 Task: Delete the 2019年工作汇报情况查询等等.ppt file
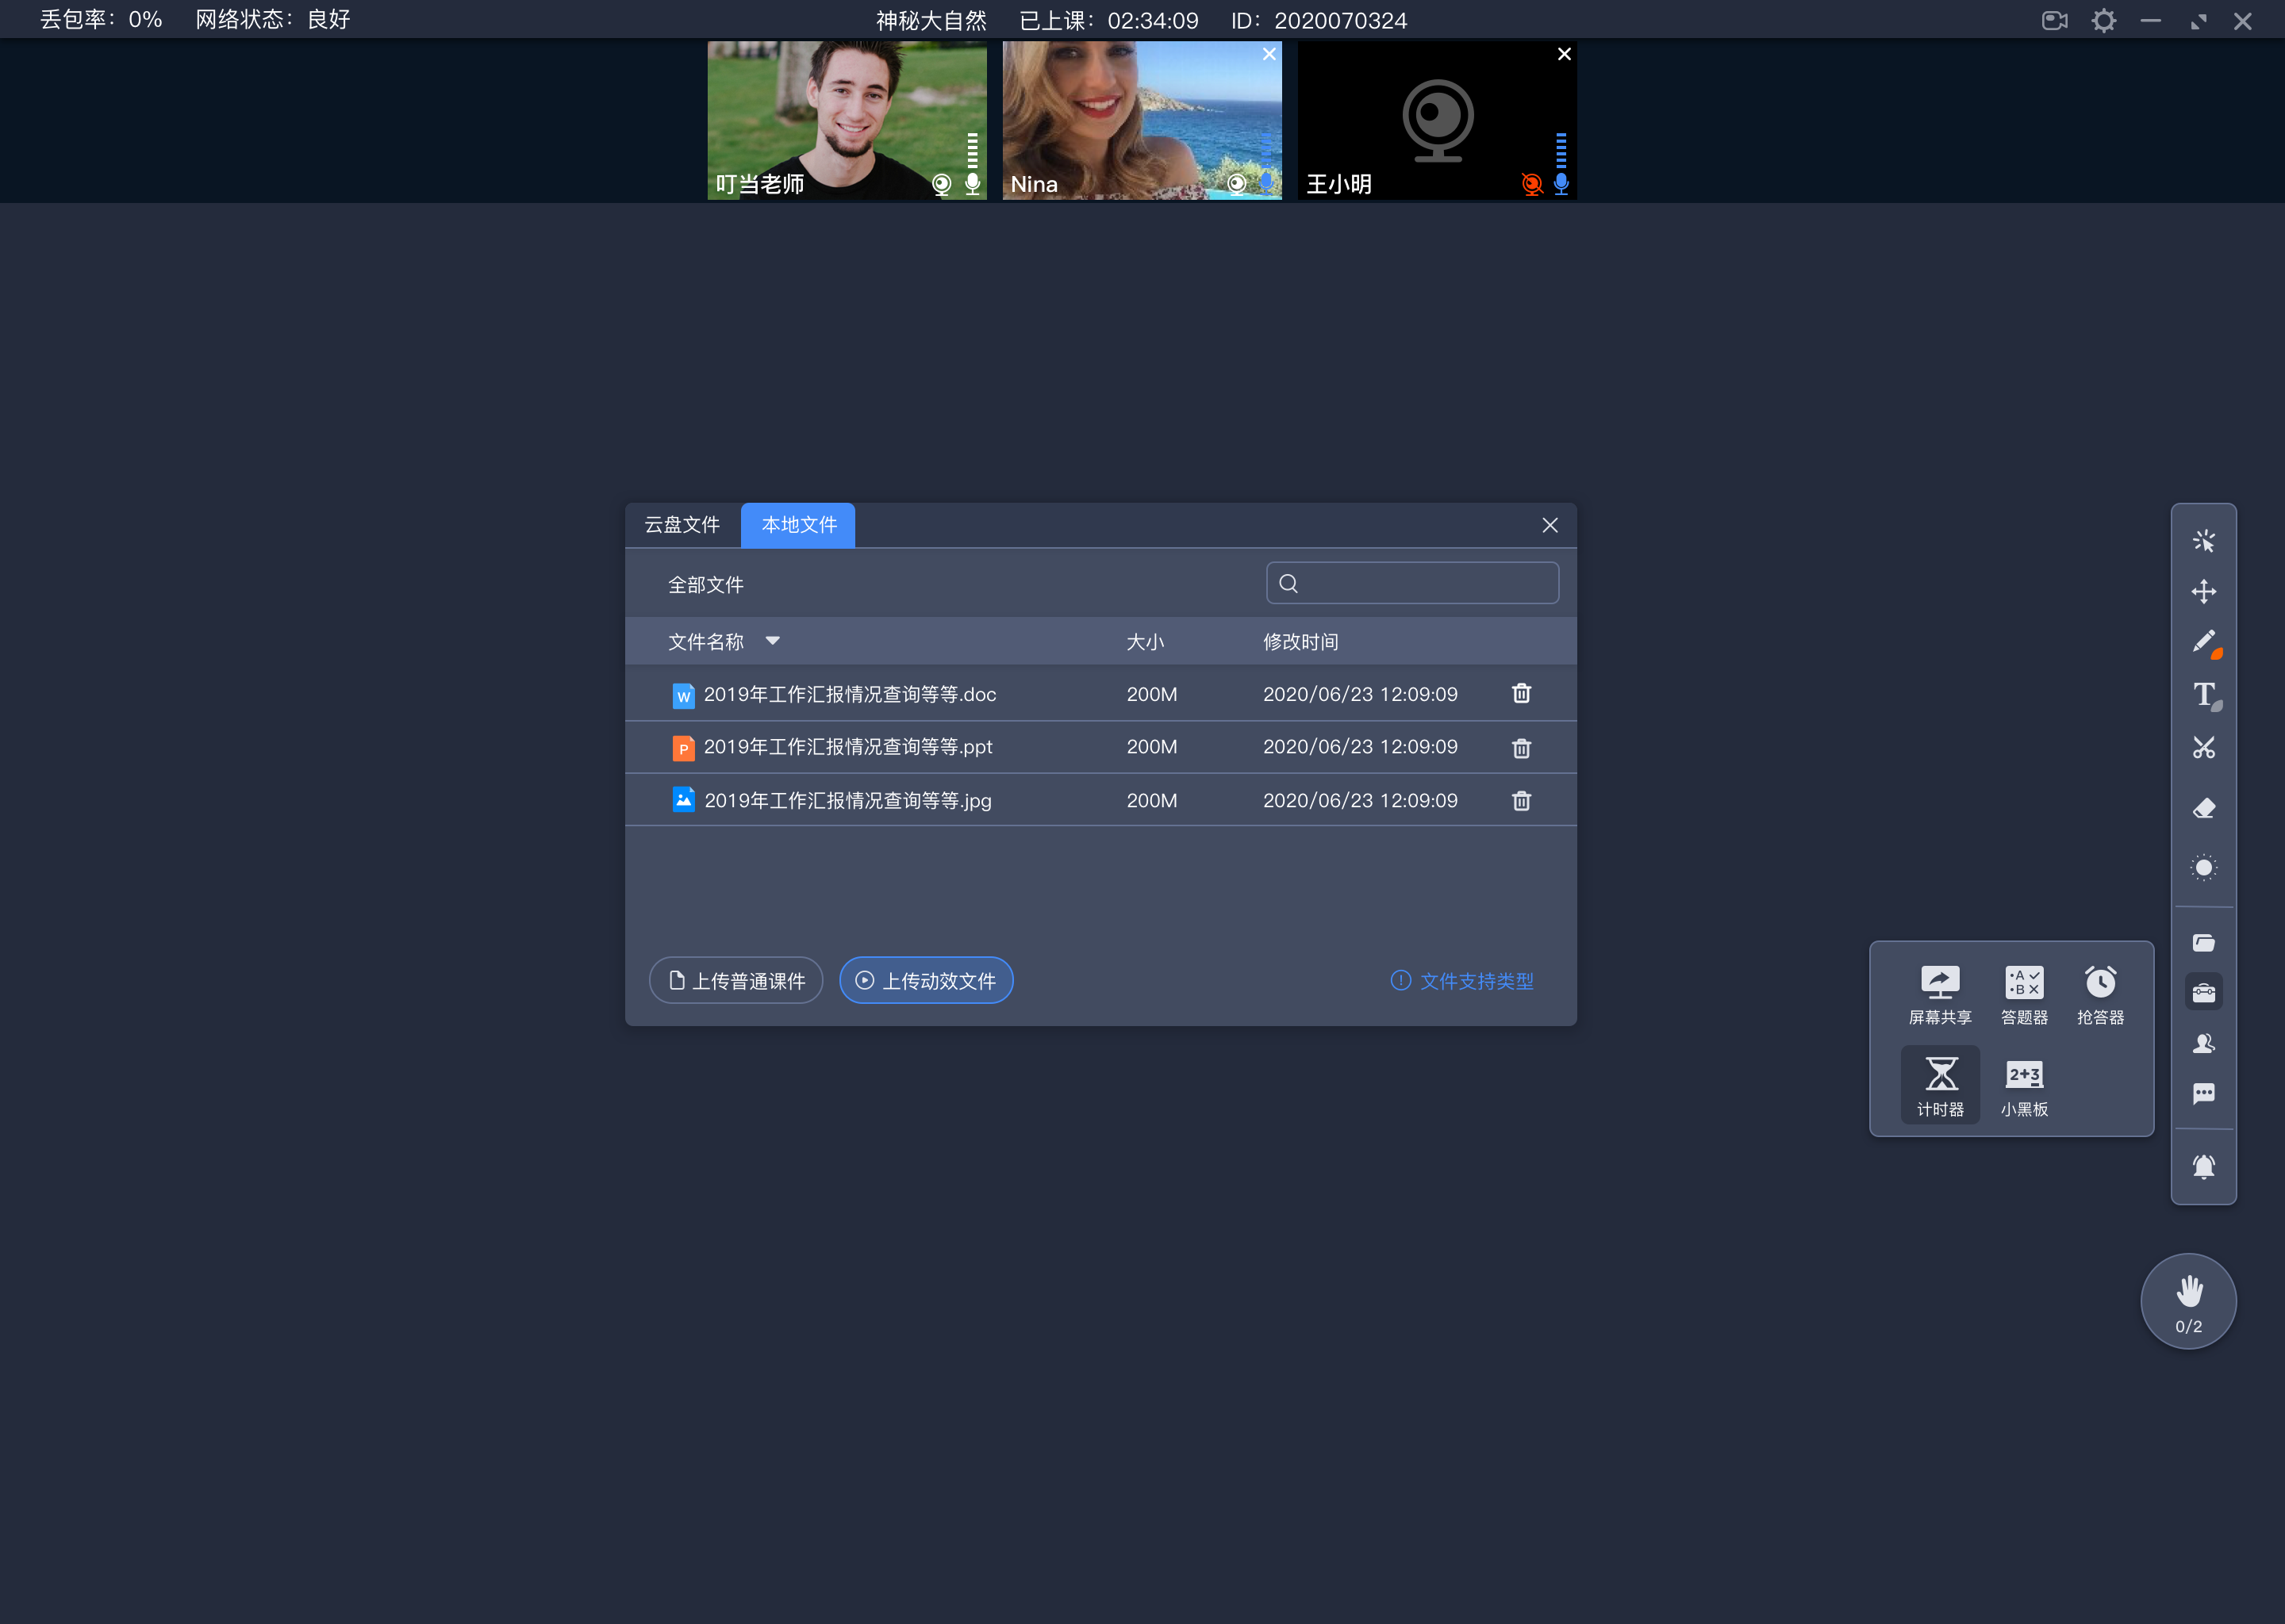pyautogui.click(x=1520, y=747)
